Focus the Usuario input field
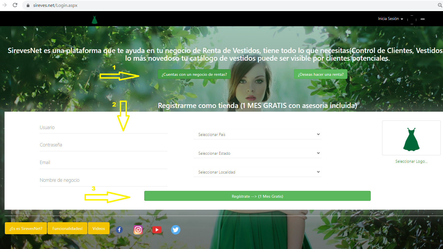The height and width of the screenshot is (249, 443). coord(103,128)
